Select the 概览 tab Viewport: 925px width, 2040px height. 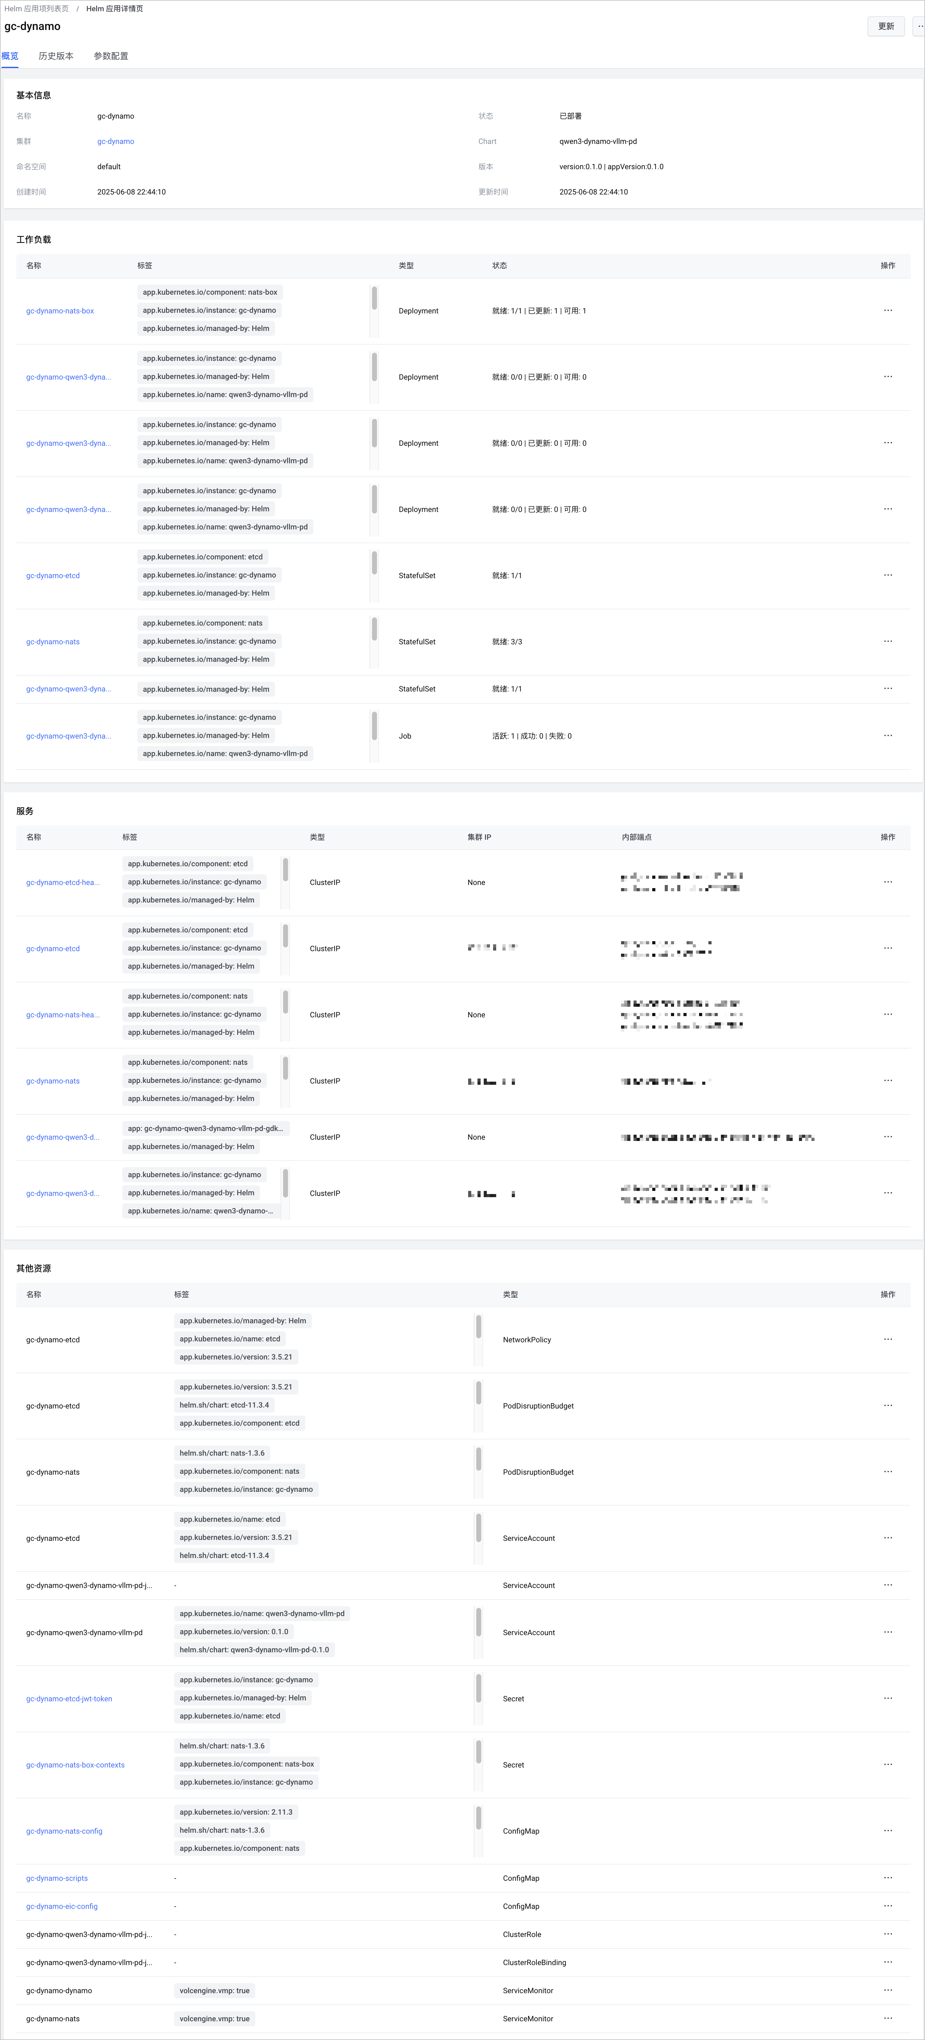(x=9, y=56)
